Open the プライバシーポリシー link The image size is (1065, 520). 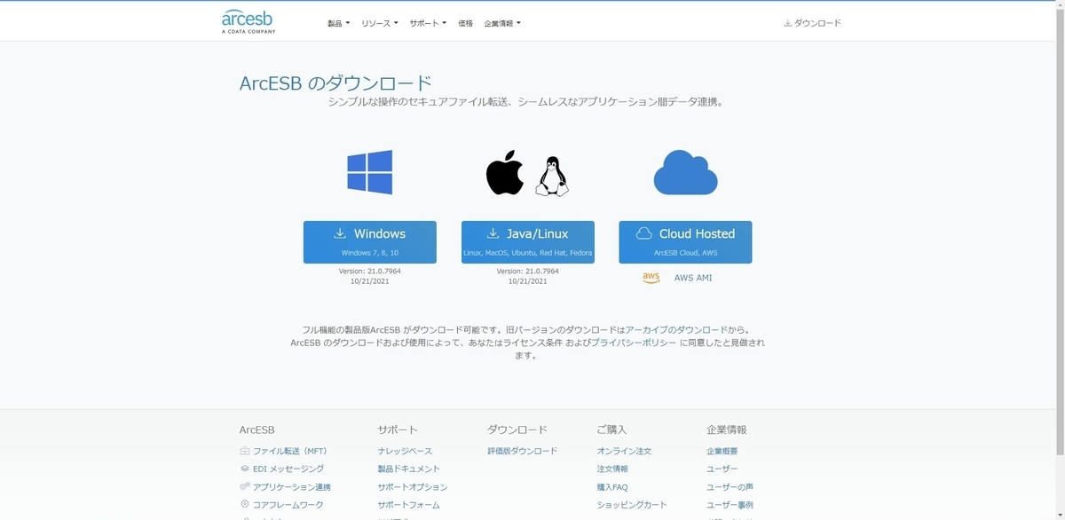[634, 343]
